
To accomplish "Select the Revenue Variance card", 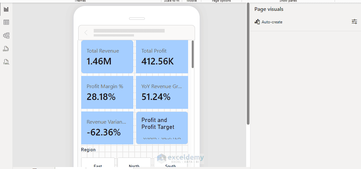I will coord(107,128).
